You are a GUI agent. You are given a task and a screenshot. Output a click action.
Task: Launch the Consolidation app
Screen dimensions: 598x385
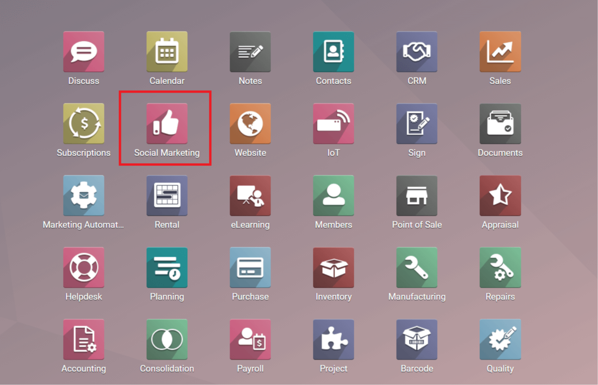point(167,339)
